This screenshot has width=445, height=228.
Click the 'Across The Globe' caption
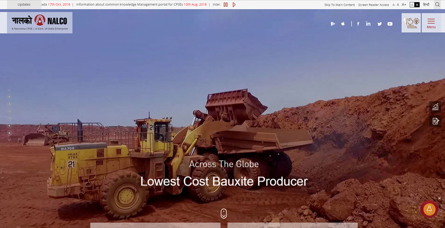[x=224, y=164]
